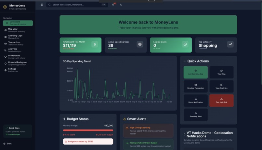The image size is (262, 150).
Task: Click the Monthly Budget red progress bar
Action: click(x=88, y=130)
